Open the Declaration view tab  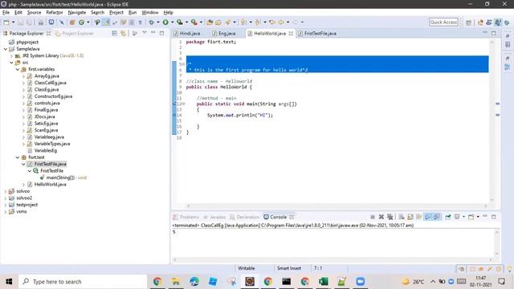click(x=244, y=217)
